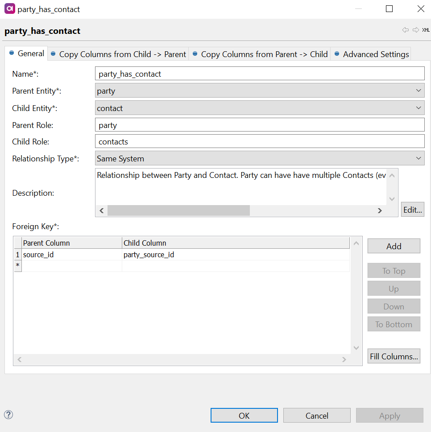The image size is (431, 432).
Task: Click the back navigation arrow near XML
Action: [x=405, y=30]
